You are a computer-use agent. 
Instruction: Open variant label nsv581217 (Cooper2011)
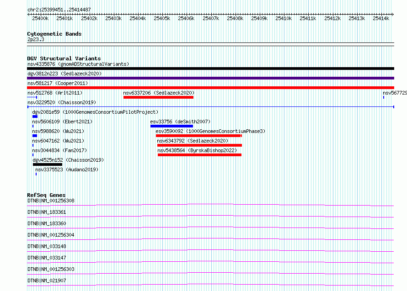pyautogui.click(x=58, y=83)
